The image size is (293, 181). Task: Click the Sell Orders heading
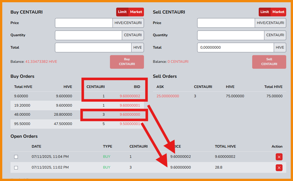tap(165, 76)
